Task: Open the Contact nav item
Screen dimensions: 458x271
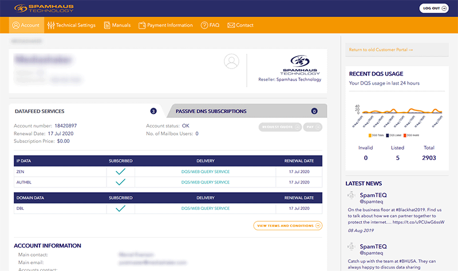Action: point(240,25)
